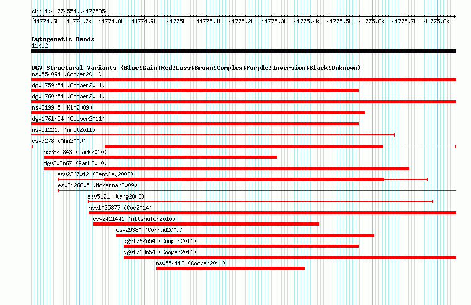Select dgv208n67 (Park2010) label
Screen dimensions: 471x305
[75, 163]
